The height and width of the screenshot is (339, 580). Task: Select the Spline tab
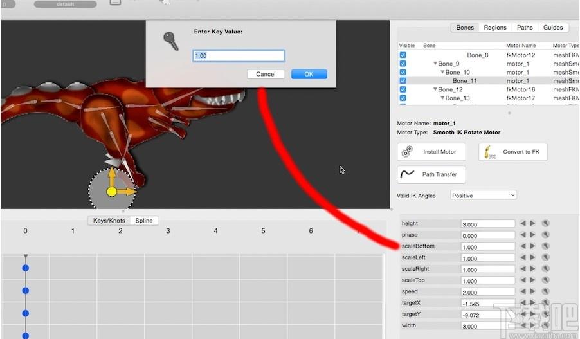pos(144,221)
